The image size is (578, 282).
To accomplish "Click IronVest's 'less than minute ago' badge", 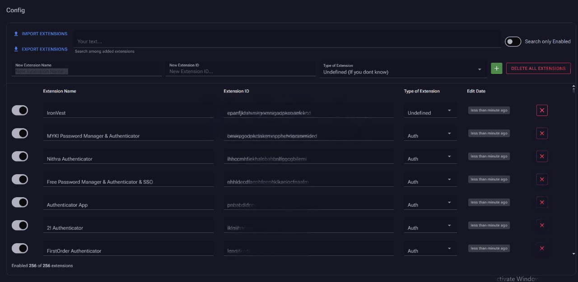I will [x=489, y=110].
